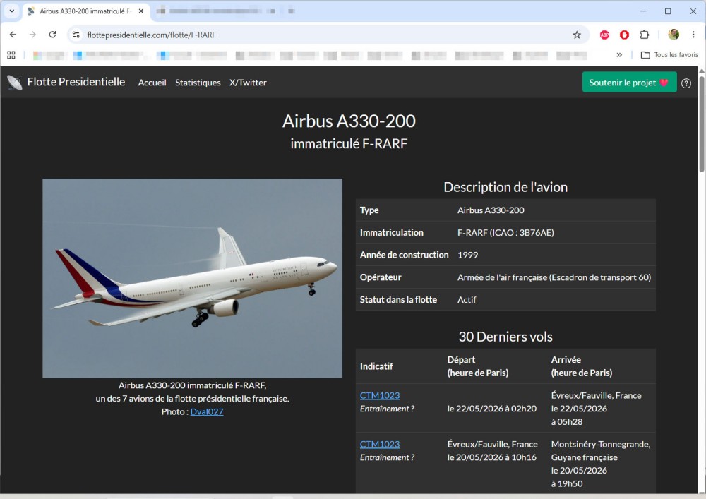Open CTM1023 flight departing Évreux 20/05

[380, 444]
